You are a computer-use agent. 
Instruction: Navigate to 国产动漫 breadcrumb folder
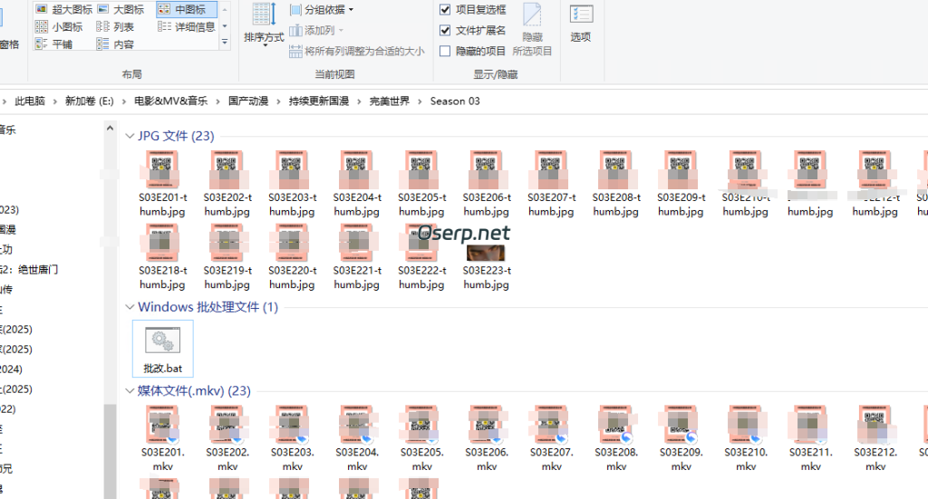tap(248, 101)
